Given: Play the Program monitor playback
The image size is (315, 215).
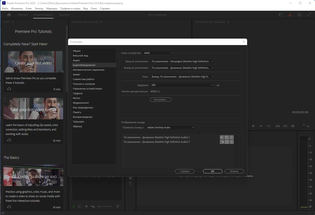Looking at the screenshot, I should coord(253,126).
